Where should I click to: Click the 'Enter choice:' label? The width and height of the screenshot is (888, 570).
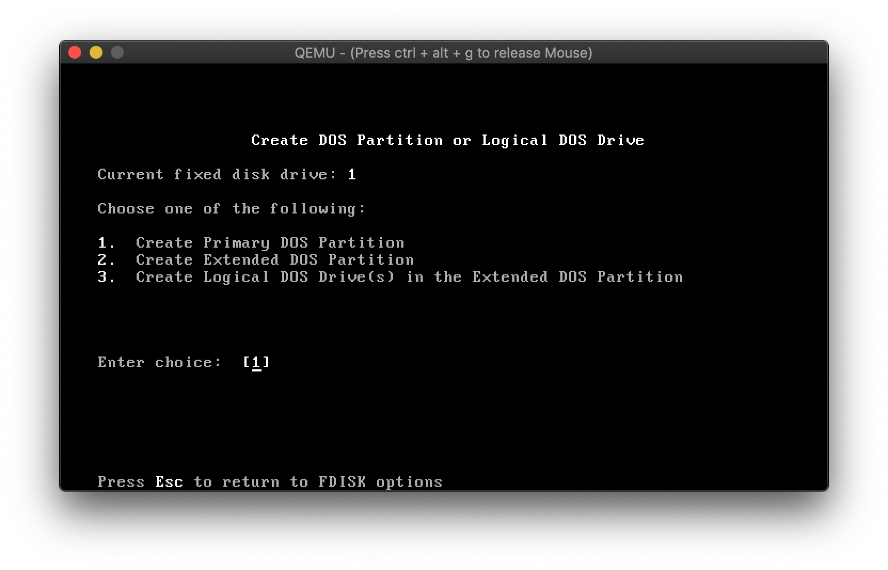coord(159,362)
